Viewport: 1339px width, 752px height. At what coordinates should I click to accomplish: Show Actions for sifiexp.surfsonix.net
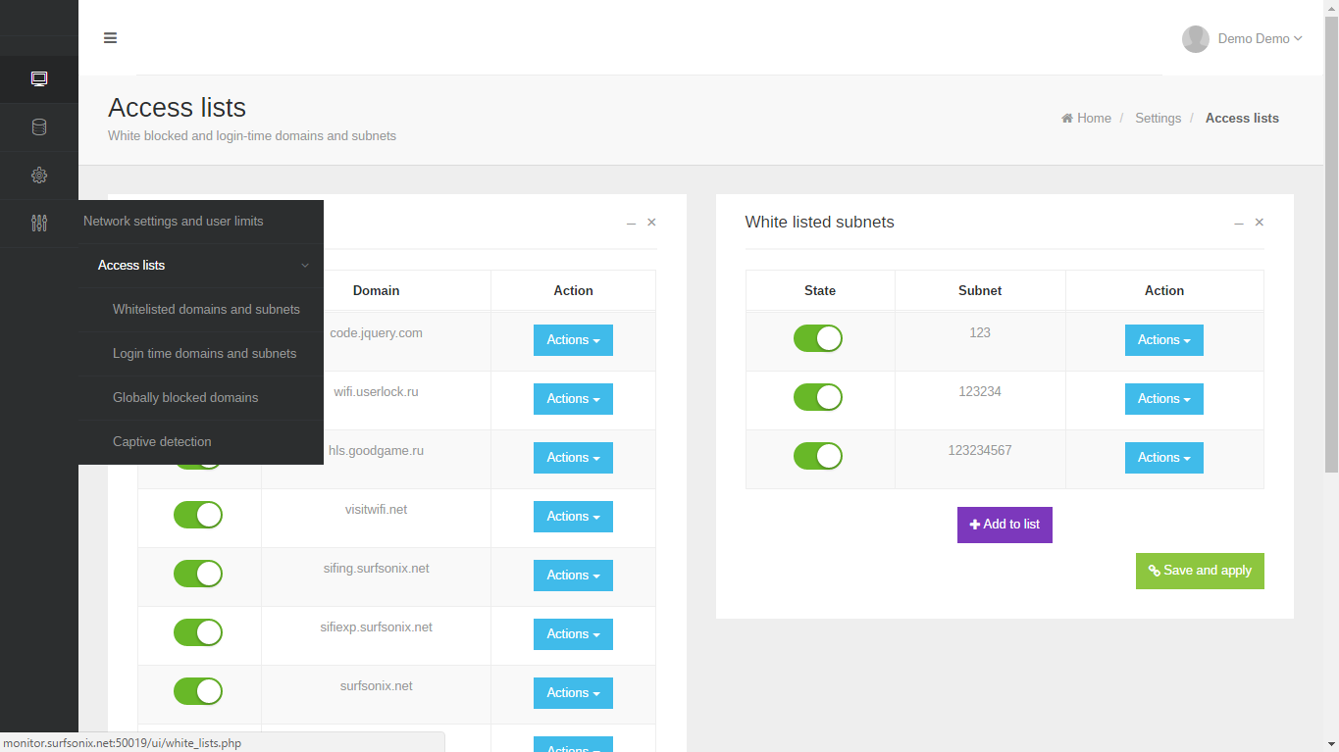573,634
